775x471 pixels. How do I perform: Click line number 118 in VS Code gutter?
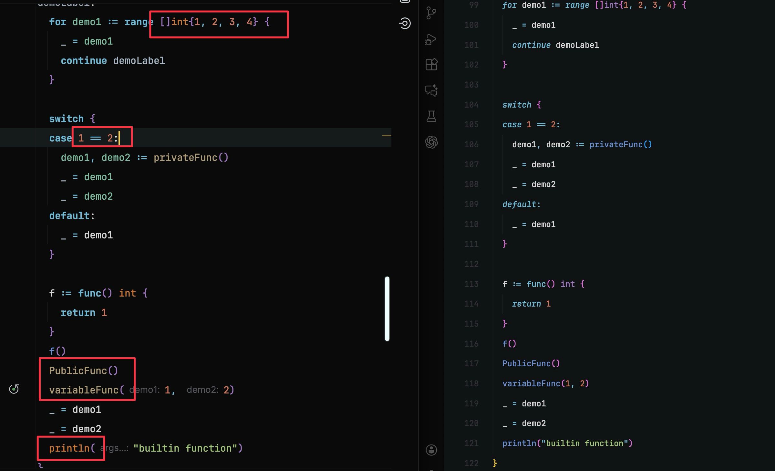[x=471, y=383]
